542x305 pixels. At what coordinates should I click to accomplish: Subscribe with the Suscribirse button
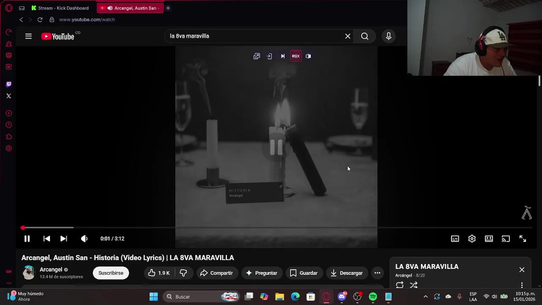click(x=111, y=273)
